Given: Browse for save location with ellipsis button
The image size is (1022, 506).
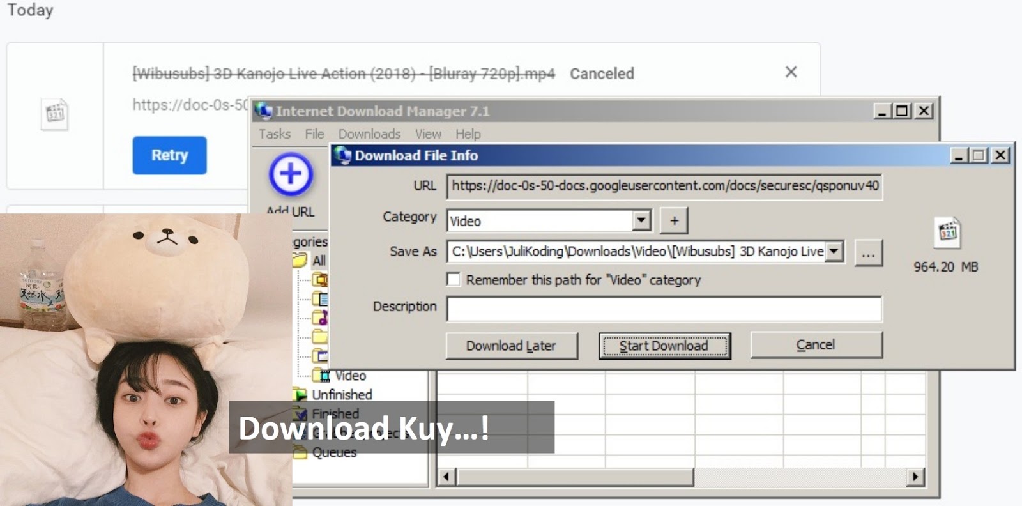Looking at the screenshot, I should [868, 253].
